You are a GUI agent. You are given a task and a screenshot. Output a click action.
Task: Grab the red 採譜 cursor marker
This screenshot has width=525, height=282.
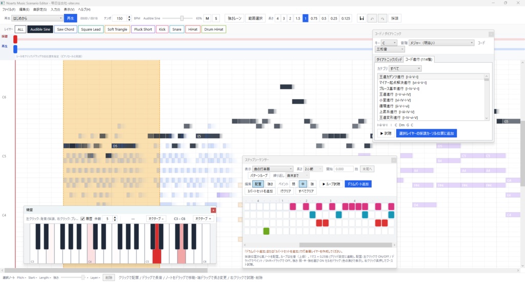coord(15,39)
